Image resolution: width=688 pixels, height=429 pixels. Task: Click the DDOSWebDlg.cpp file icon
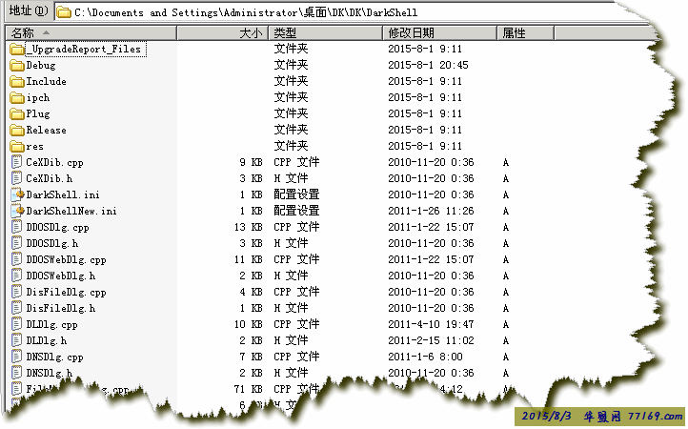point(16,260)
